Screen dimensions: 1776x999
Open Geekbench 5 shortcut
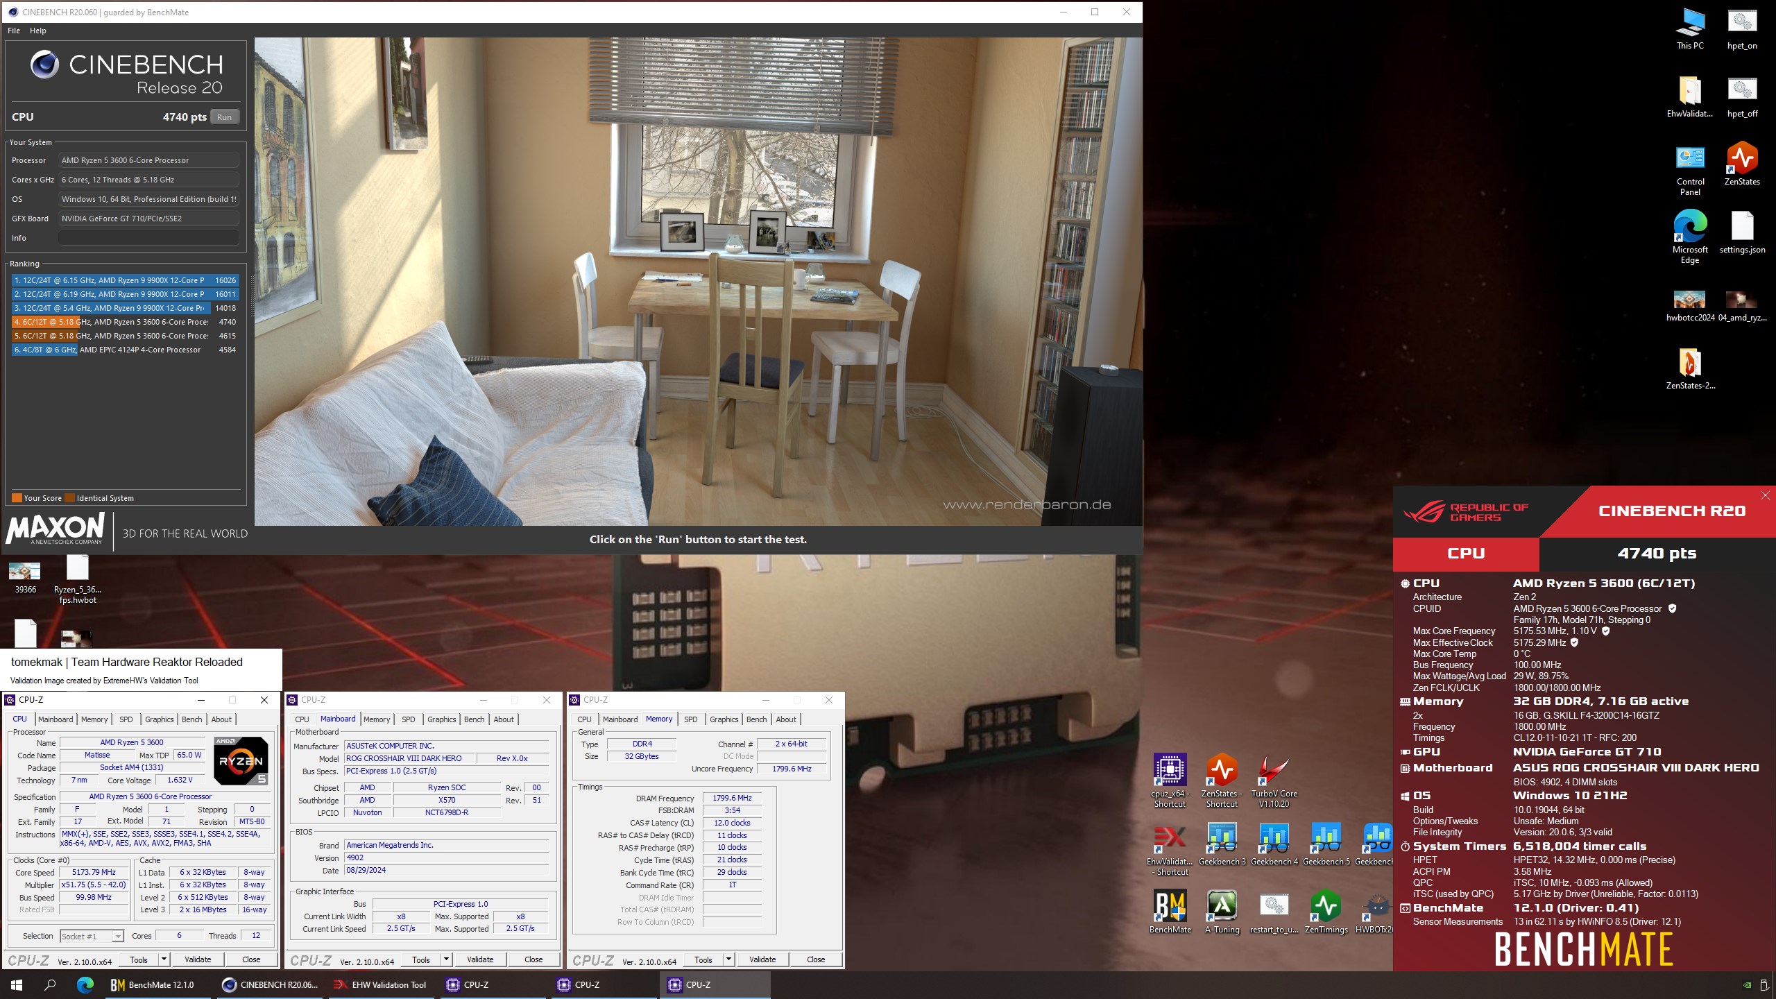point(1326,844)
